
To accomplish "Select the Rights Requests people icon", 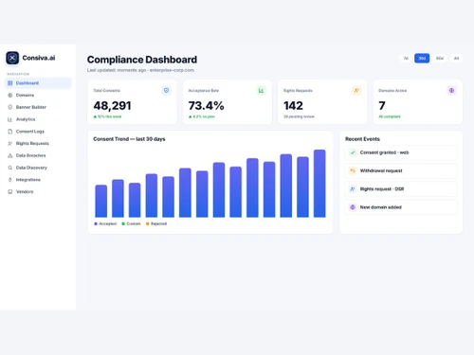I will pos(9,143).
